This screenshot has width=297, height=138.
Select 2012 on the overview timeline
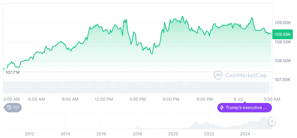[29, 134]
